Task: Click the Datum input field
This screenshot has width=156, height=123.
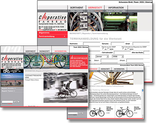Action: point(109,61)
